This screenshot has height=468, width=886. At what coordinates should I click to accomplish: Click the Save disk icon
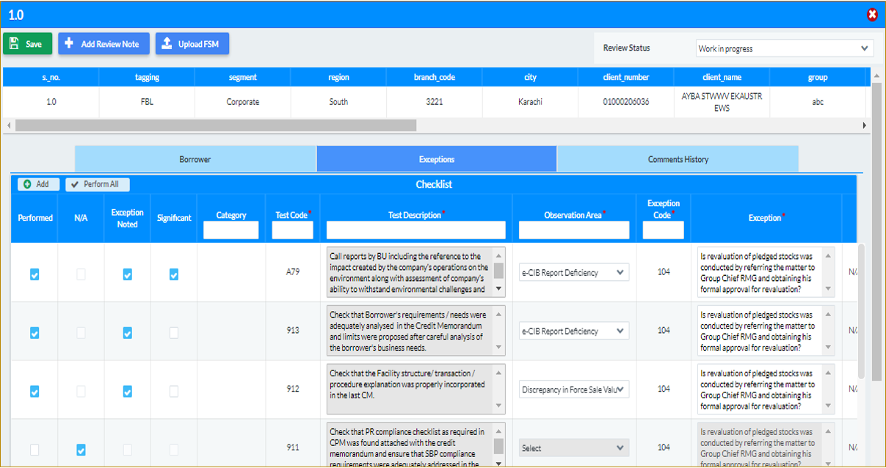[x=14, y=43]
